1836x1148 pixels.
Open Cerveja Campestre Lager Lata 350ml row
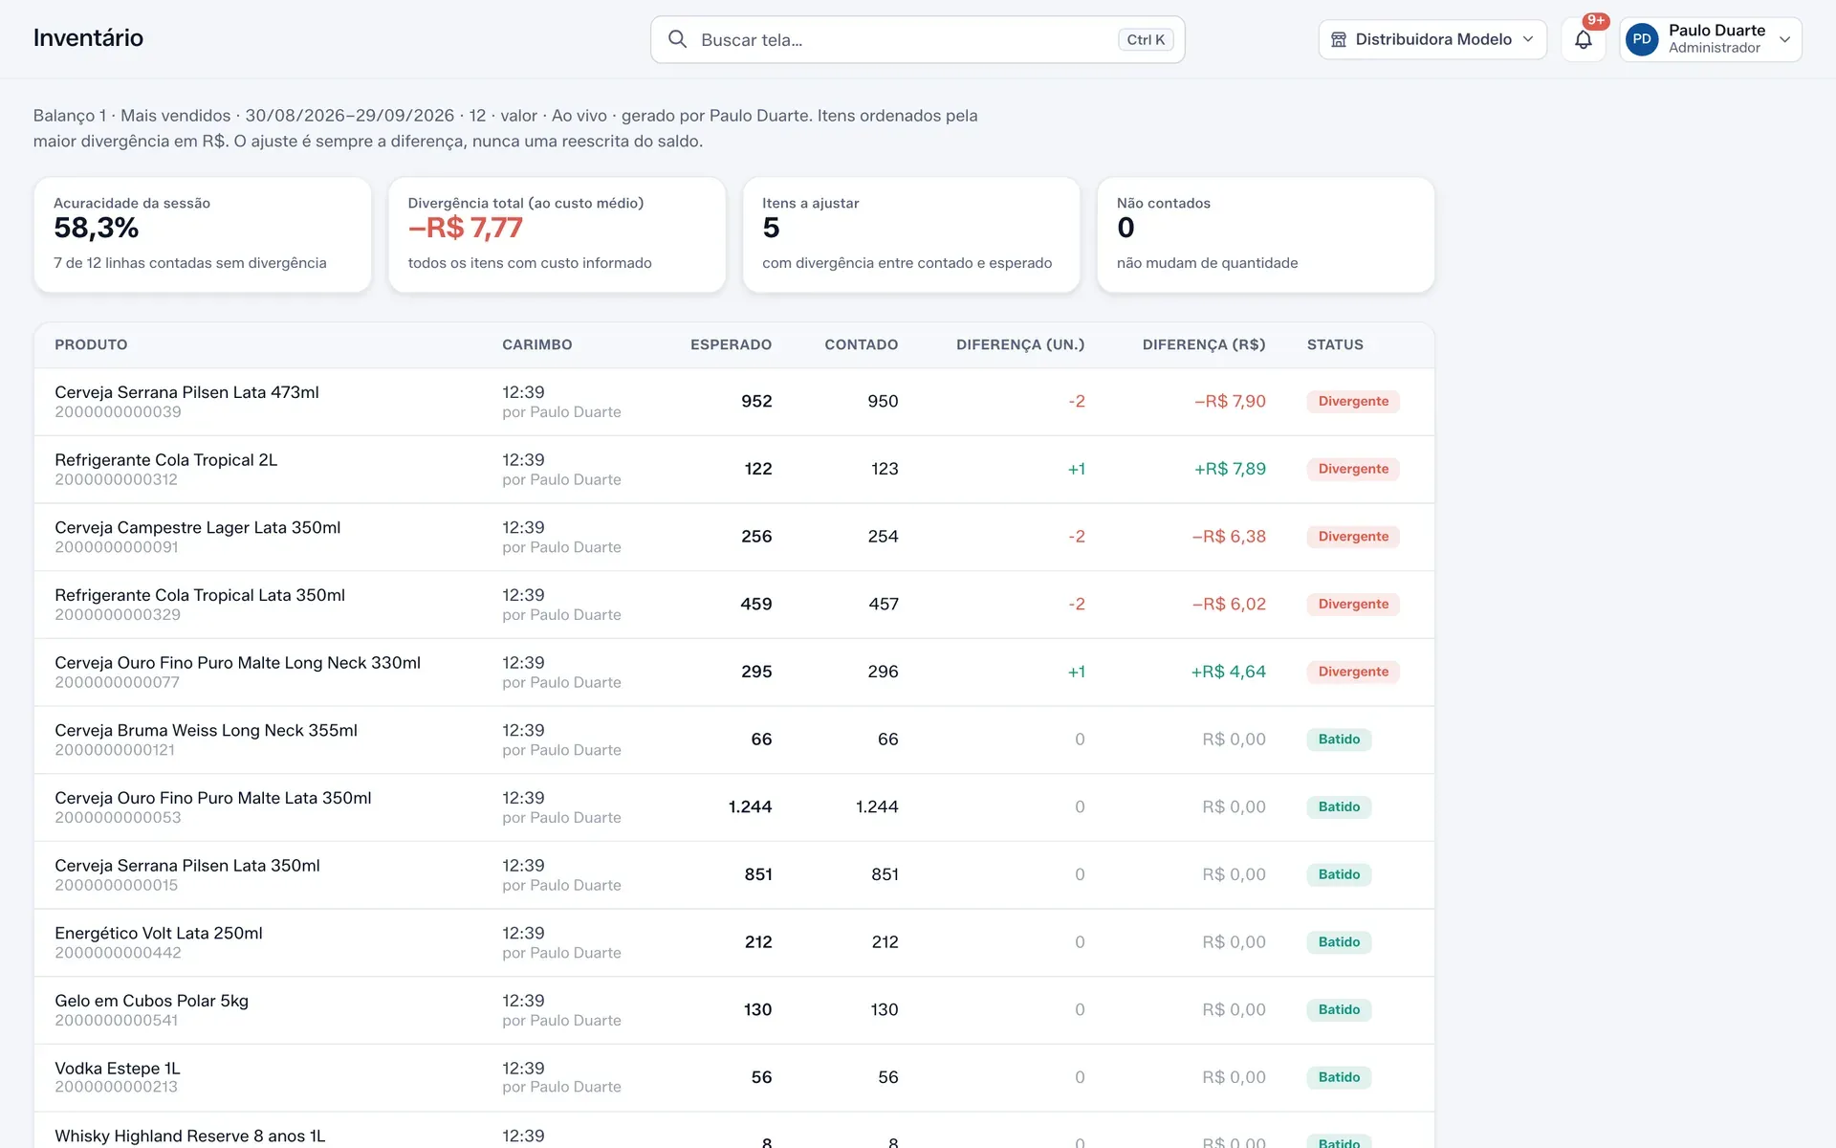[x=734, y=537]
